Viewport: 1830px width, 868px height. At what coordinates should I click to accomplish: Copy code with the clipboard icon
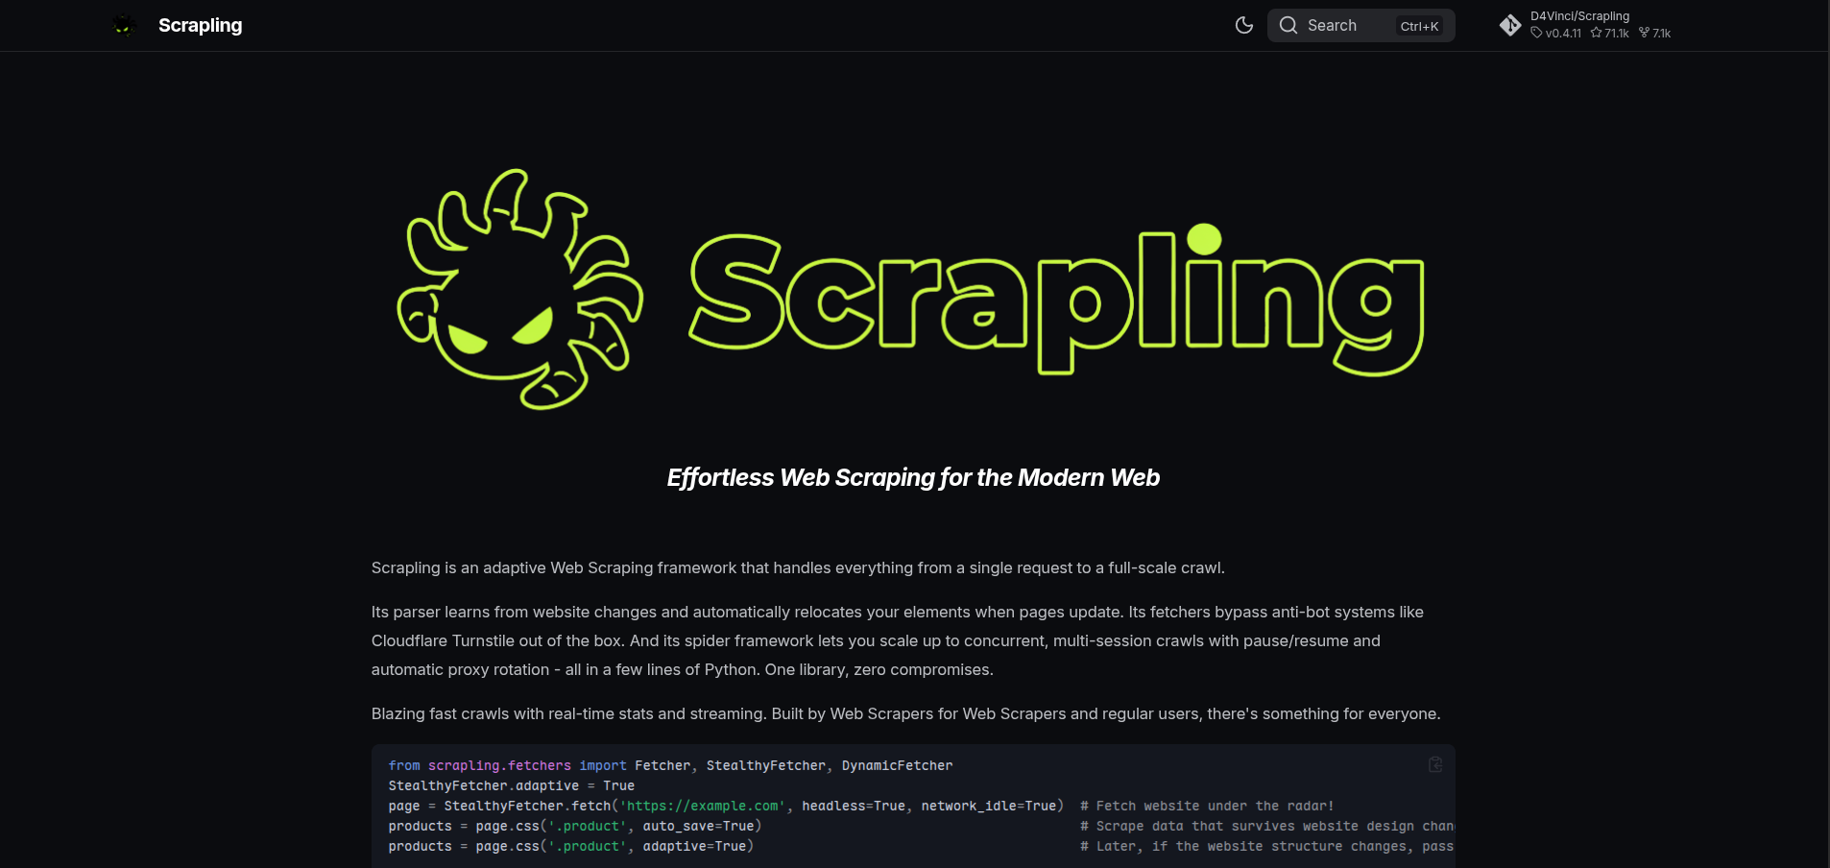tap(1435, 764)
